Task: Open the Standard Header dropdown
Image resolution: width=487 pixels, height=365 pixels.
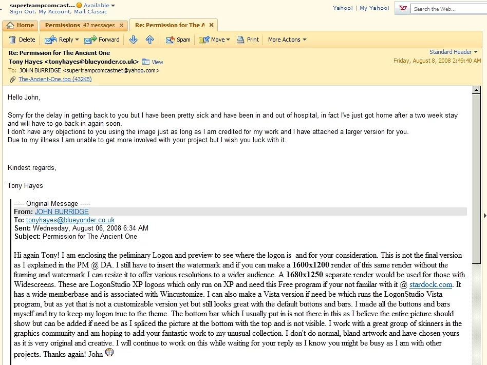Action: [x=454, y=52]
